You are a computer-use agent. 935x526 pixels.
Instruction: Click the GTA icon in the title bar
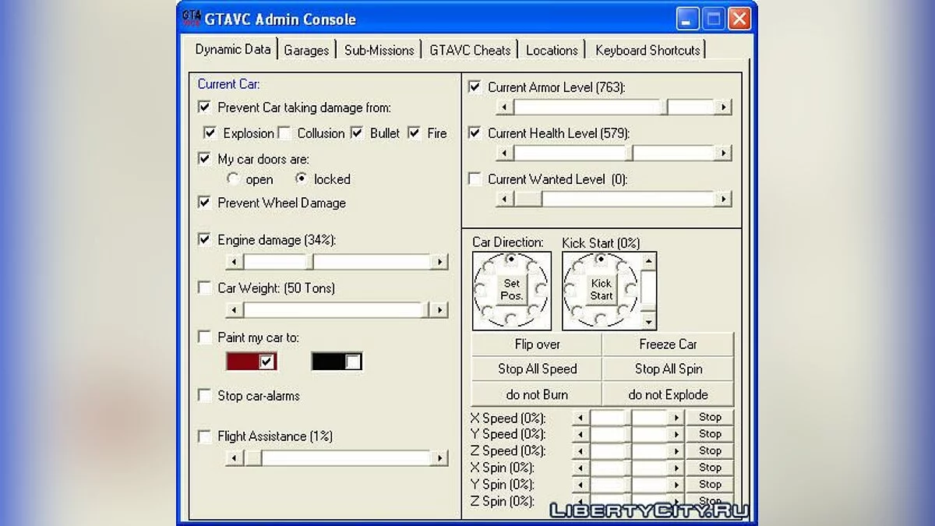click(191, 17)
